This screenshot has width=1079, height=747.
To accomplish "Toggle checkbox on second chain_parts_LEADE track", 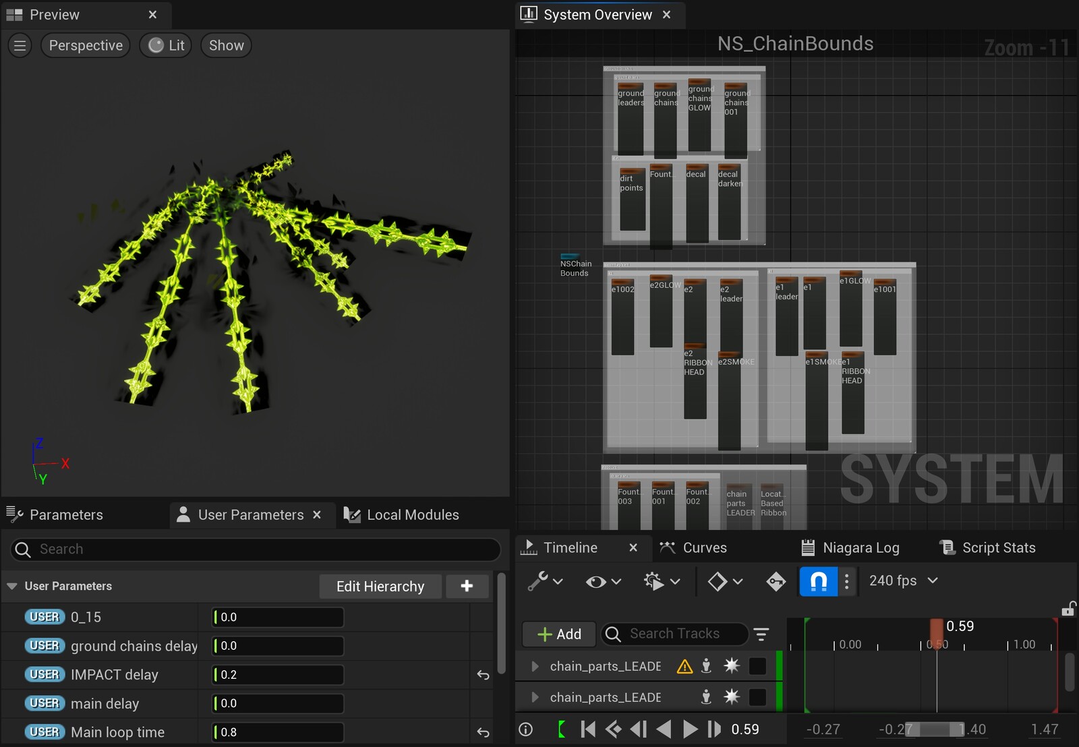I will tap(757, 697).
